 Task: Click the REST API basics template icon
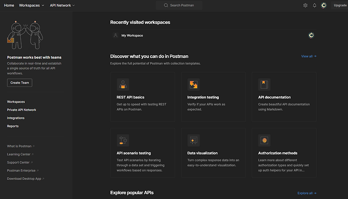click(123, 84)
